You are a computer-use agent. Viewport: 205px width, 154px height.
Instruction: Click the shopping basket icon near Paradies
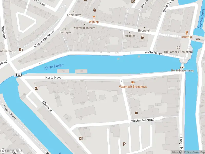pyautogui.click(x=142, y=37)
